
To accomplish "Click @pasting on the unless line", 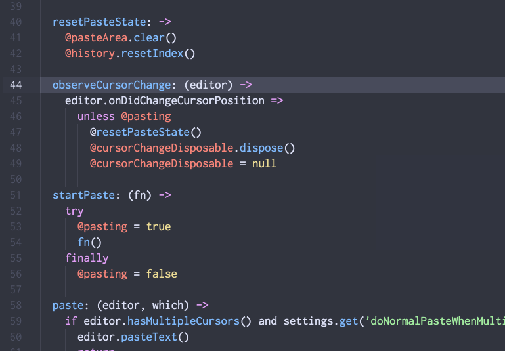I will click(x=146, y=117).
